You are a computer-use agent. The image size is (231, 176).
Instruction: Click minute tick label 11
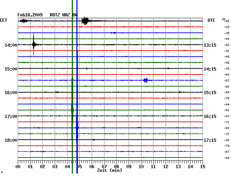[x=154, y=167]
